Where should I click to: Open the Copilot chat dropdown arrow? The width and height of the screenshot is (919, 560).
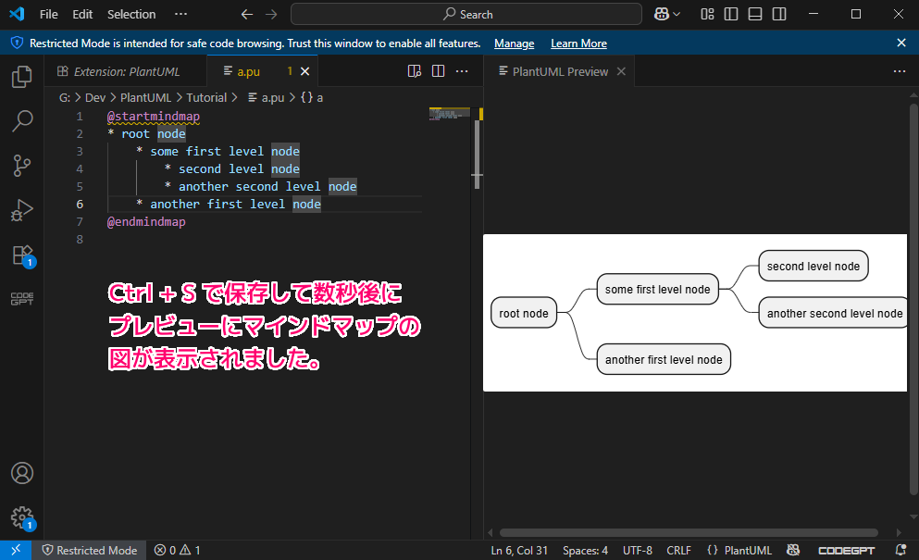677,14
